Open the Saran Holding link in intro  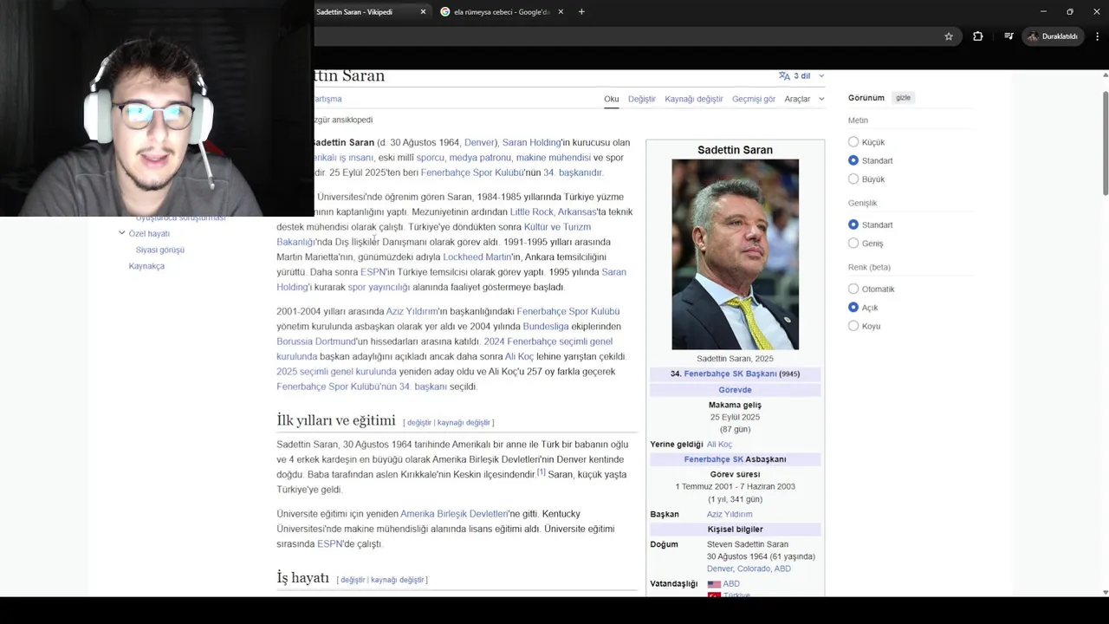coord(531,143)
